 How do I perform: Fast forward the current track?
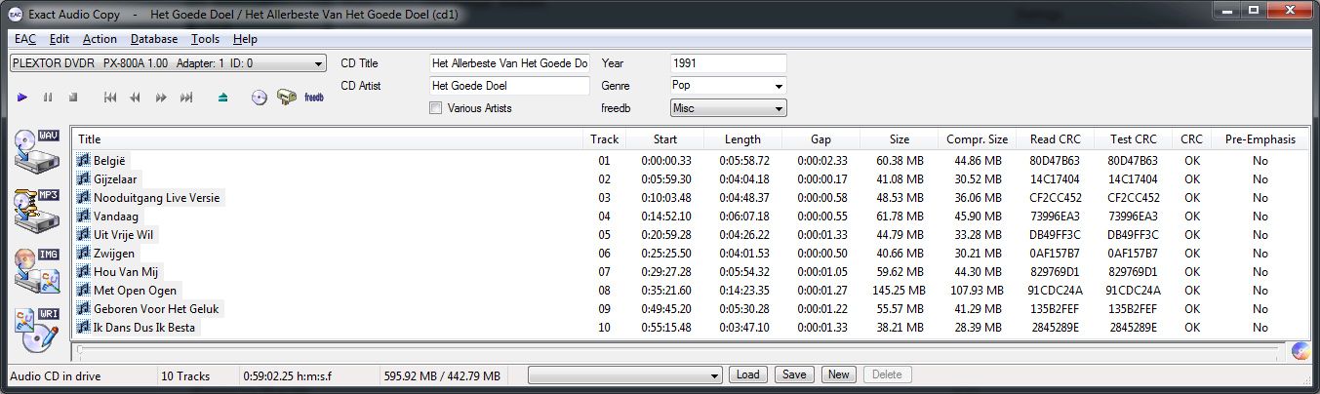(x=161, y=98)
